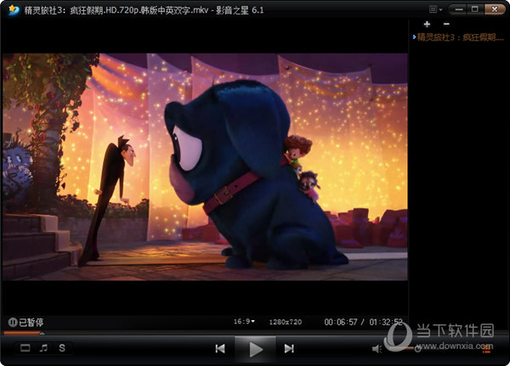Close the player window
510x366 pixels.
[495, 9]
